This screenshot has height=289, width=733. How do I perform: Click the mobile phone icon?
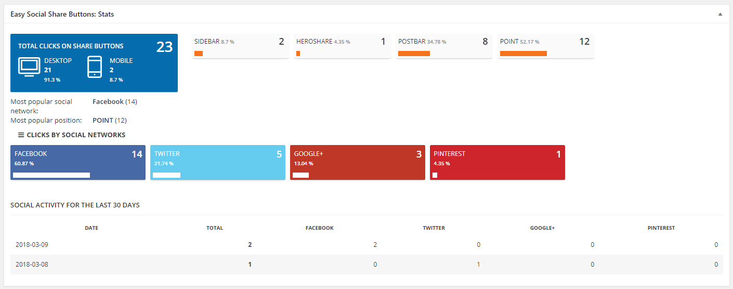coord(95,67)
